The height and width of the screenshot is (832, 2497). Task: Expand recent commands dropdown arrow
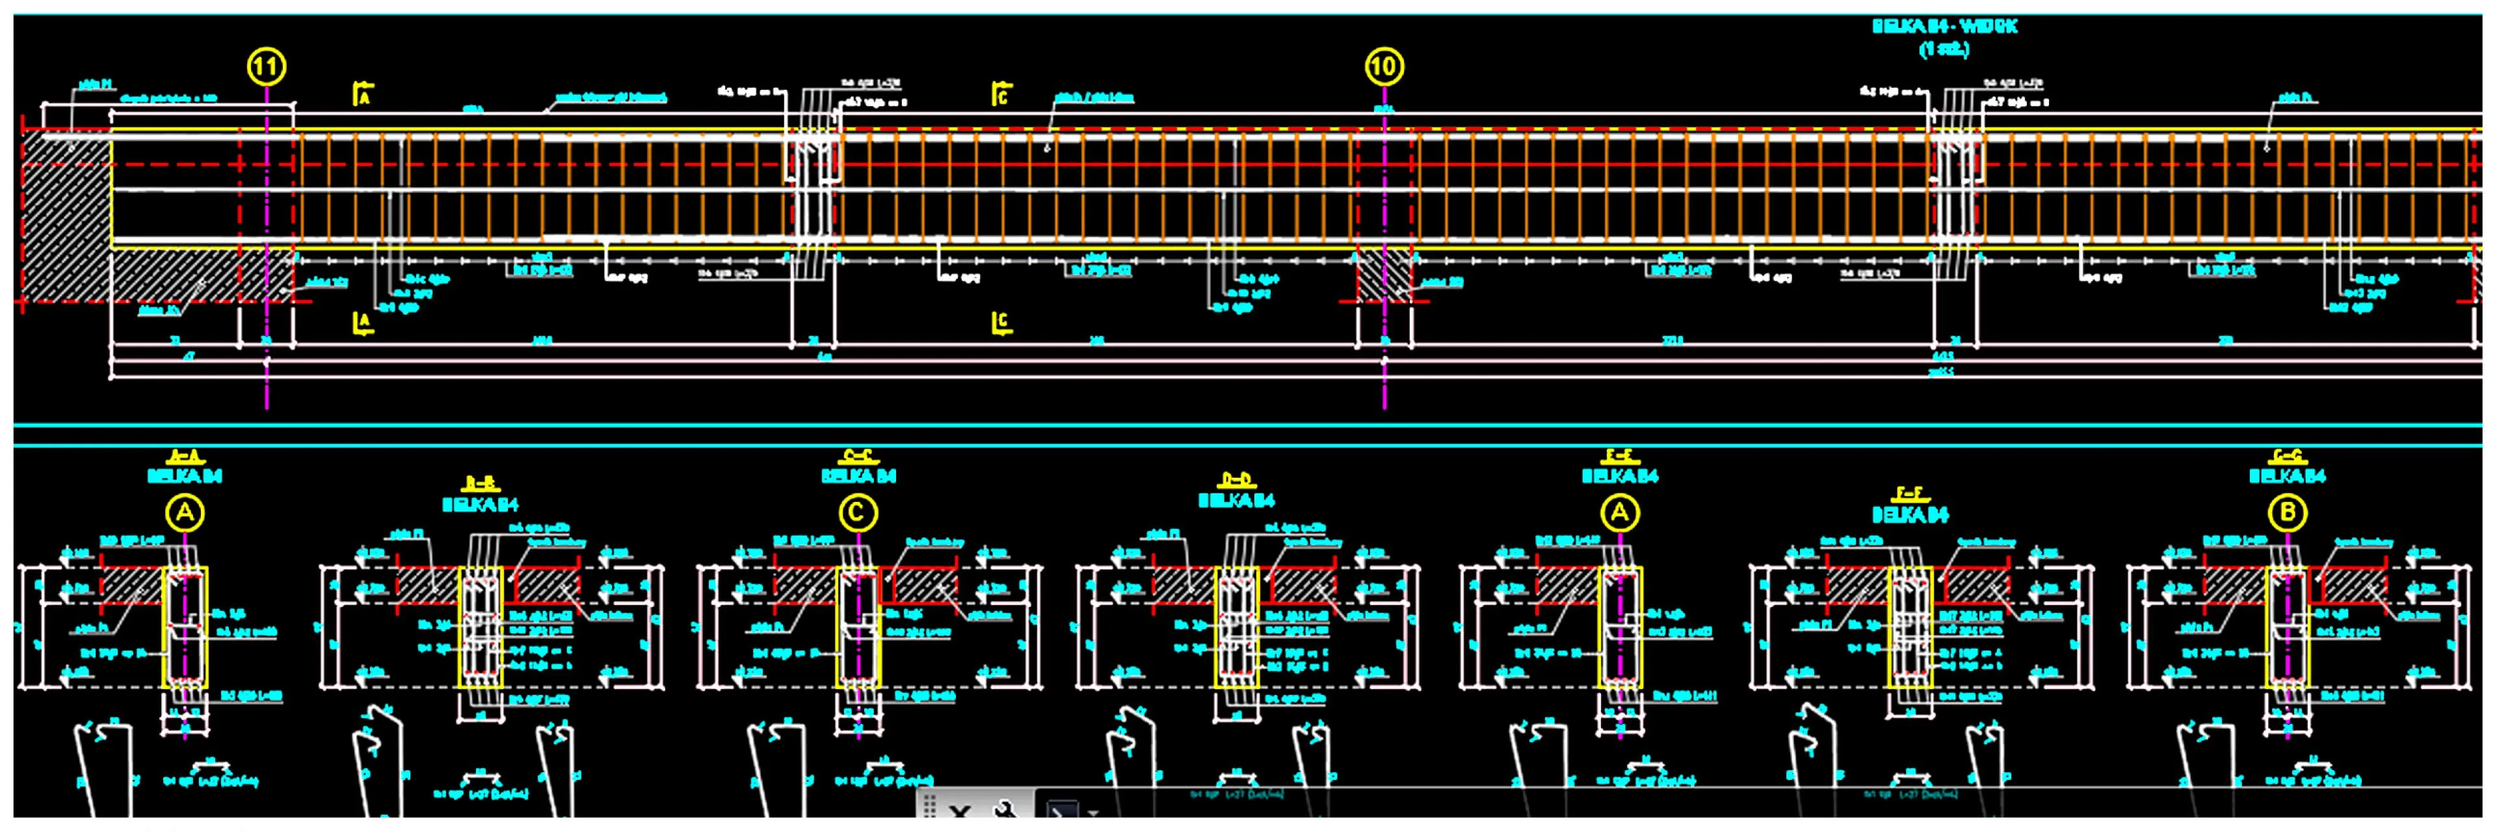pos(1092,812)
